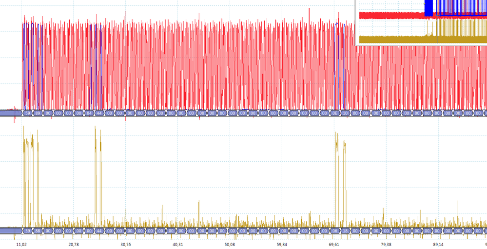
Task: Click time axis label 40,31
Action: click(177, 245)
